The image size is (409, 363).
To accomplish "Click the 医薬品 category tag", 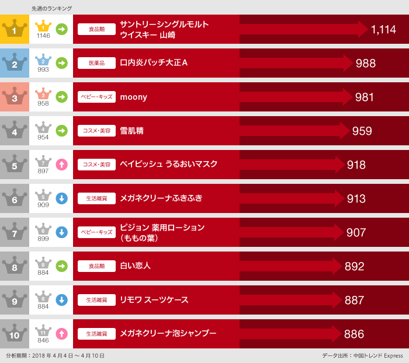I will click(x=96, y=63).
